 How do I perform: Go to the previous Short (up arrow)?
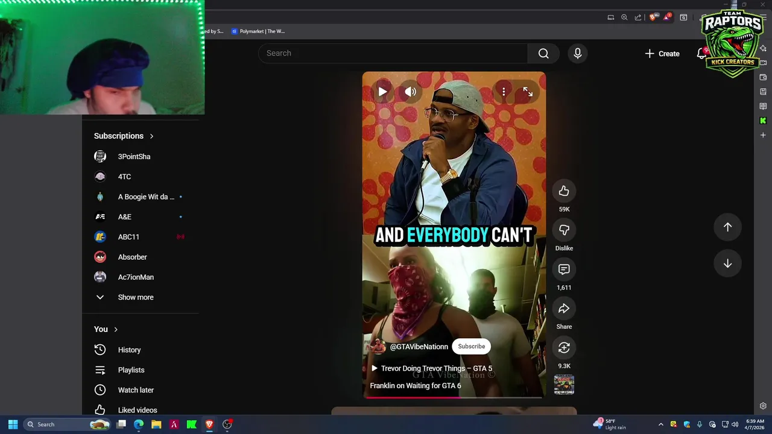[x=727, y=227]
